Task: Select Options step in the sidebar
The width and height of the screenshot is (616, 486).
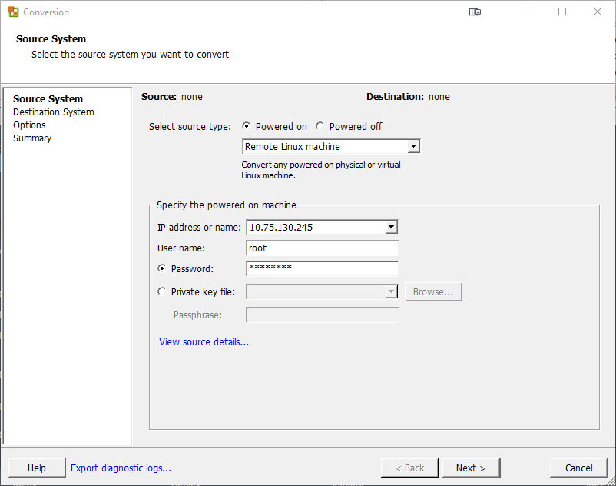Action: coord(29,125)
